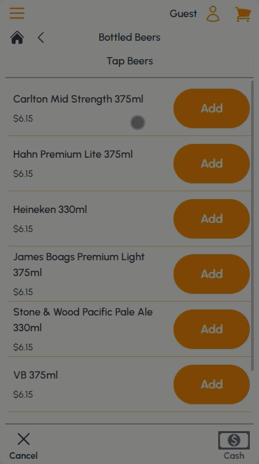Open the Guest profile icon
This screenshot has height=464, width=259.
[213, 14]
